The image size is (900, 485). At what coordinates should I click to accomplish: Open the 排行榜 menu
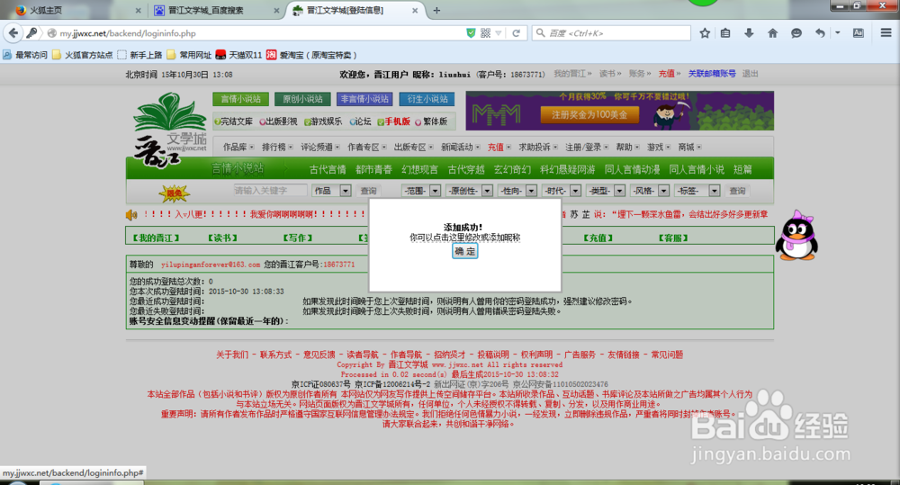(x=277, y=148)
